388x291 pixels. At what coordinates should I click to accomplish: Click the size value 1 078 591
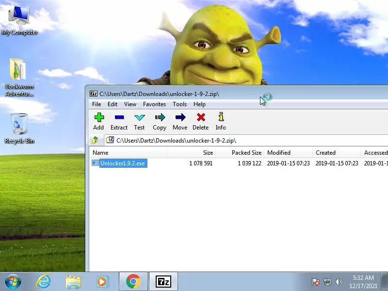(x=201, y=163)
